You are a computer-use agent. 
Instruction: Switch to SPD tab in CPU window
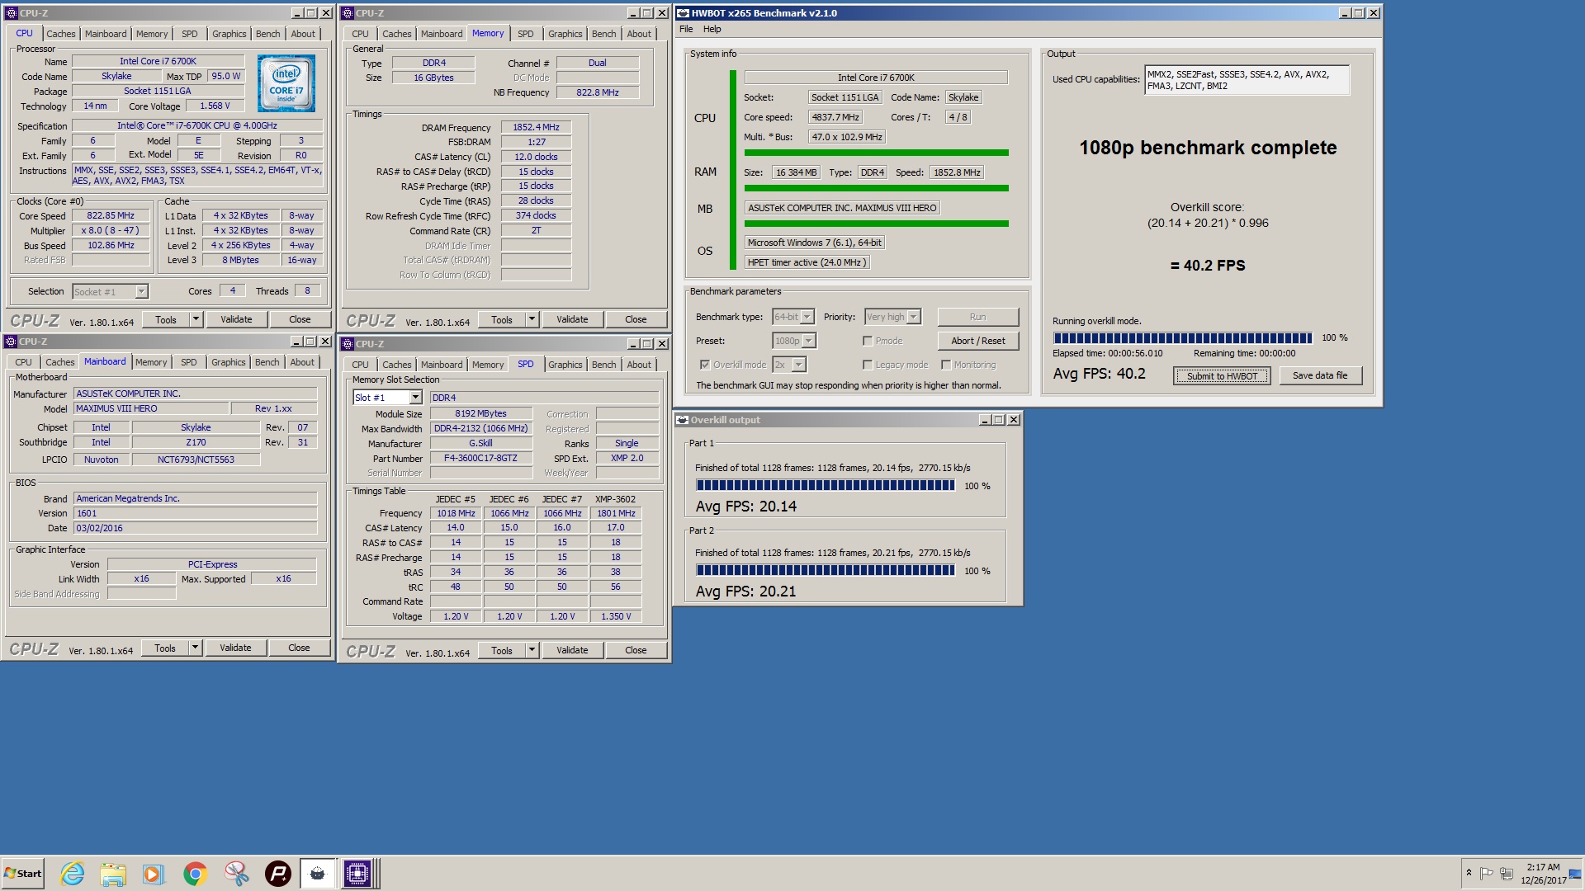189,34
